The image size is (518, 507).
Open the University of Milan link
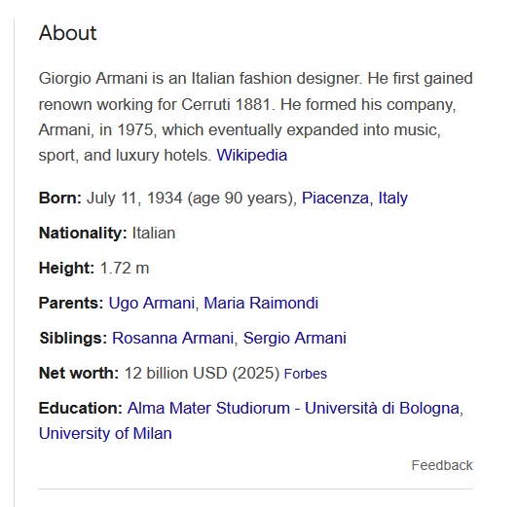(x=105, y=433)
